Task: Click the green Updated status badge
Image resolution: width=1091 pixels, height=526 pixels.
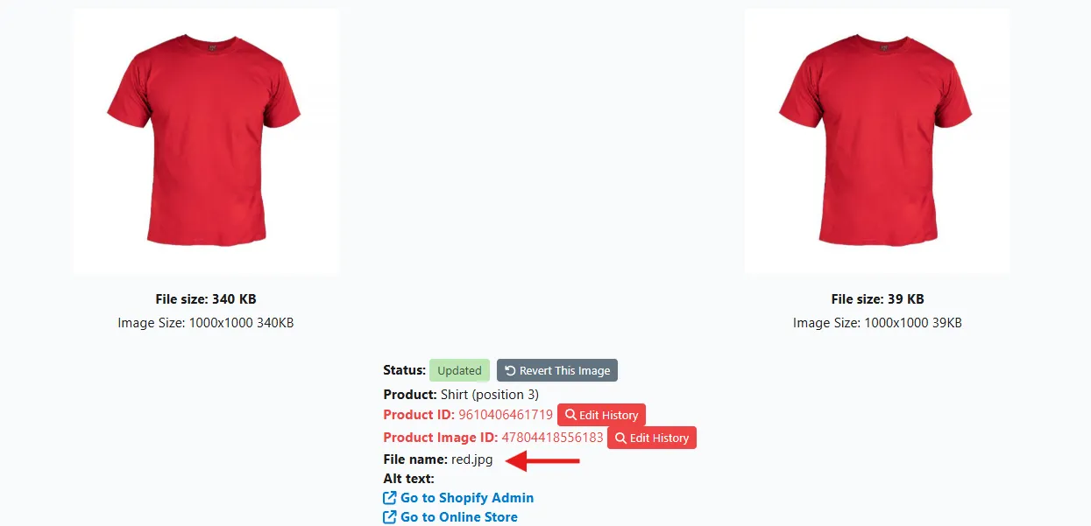Action: pyautogui.click(x=459, y=370)
